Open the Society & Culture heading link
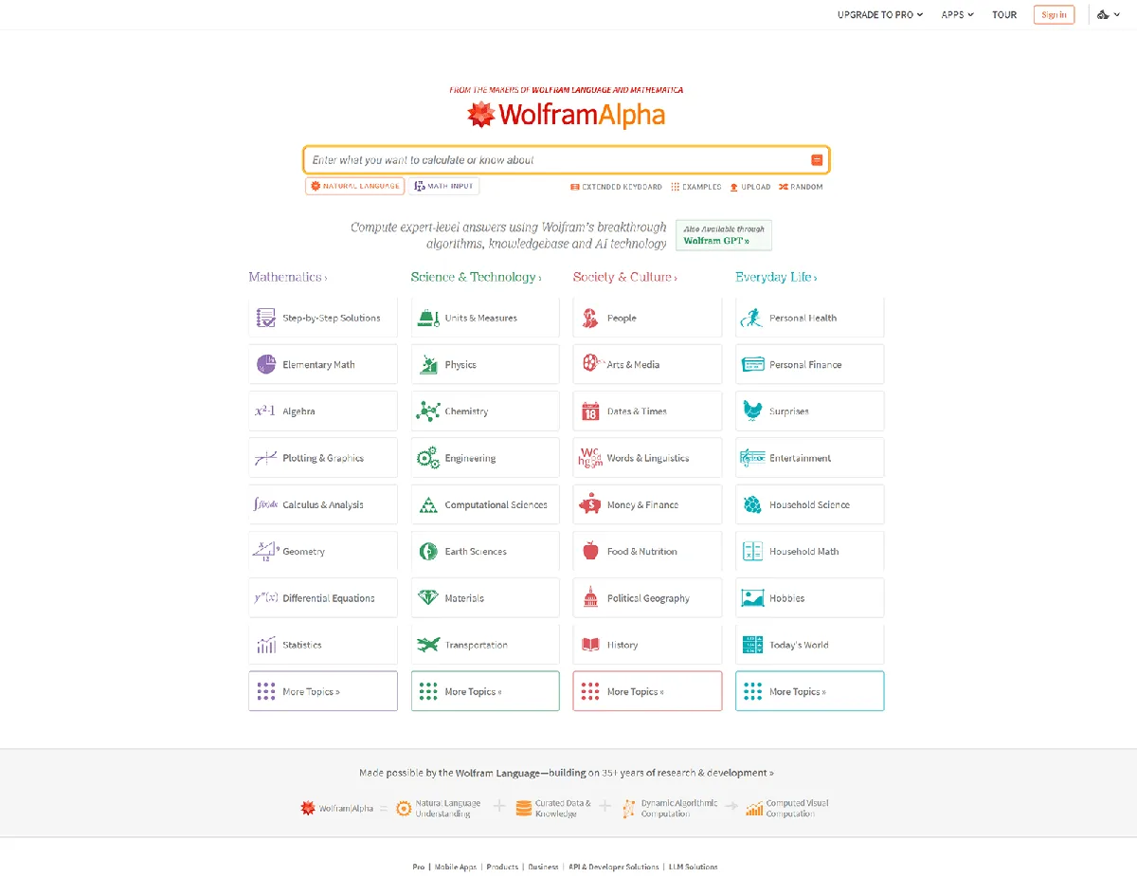Image resolution: width=1137 pixels, height=877 pixels. point(624,277)
